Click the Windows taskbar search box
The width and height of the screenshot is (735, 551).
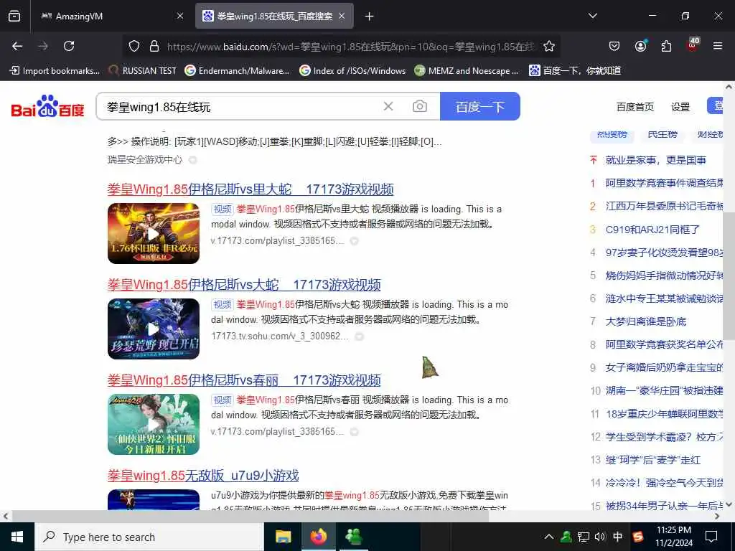pyautogui.click(x=149, y=537)
